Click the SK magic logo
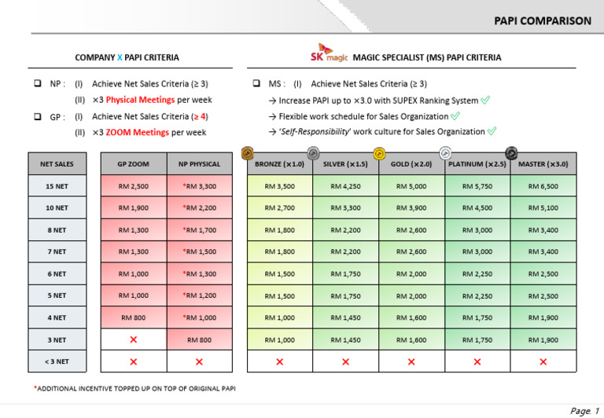 329,53
